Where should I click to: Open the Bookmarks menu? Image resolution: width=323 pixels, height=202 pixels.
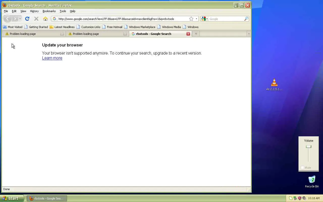coord(49,11)
